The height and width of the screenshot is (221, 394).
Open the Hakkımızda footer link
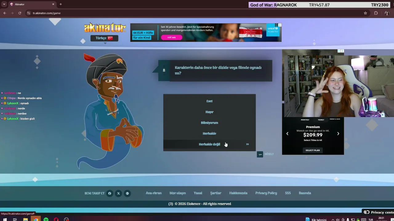tap(238, 193)
